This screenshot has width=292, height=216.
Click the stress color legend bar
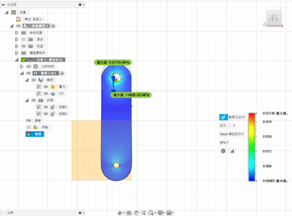tap(252, 147)
